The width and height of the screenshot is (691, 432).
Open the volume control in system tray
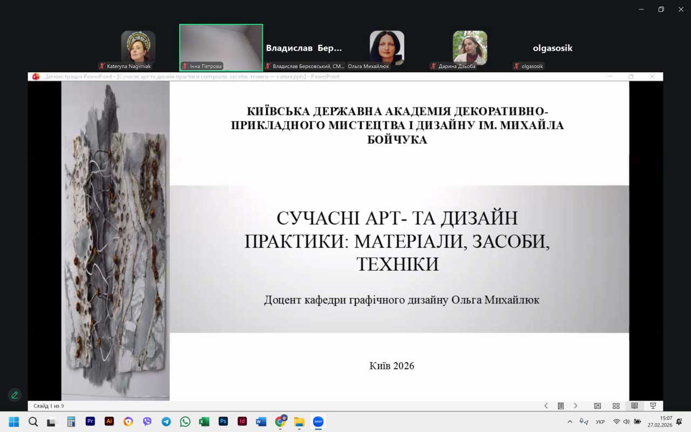tap(627, 422)
